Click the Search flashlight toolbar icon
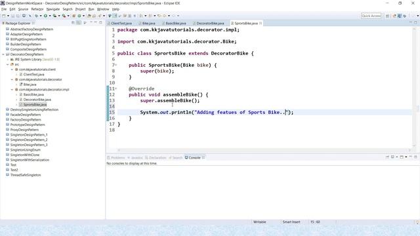Screen dimensions: 420x236 coord(99,16)
